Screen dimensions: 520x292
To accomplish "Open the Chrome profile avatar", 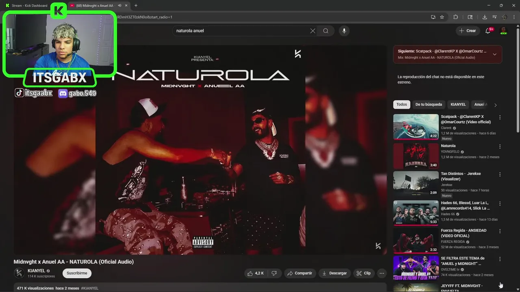I will pos(505,17).
